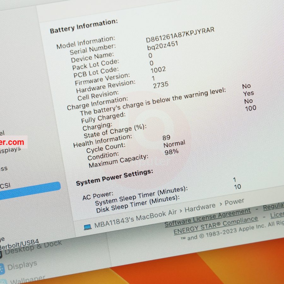Open the Software License Agreement link

[208, 217]
